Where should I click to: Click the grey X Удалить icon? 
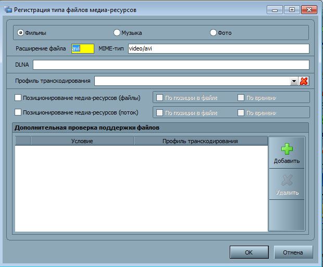(287, 181)
